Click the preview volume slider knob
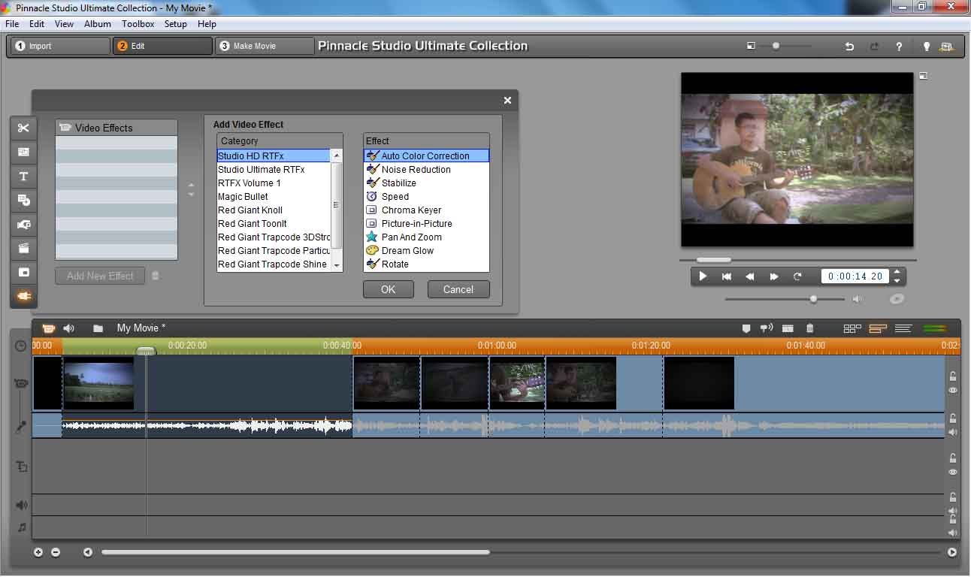This screenshot has height=577, width=971. (813, 299)
